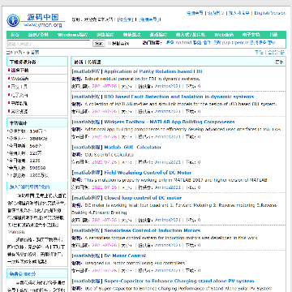292x292 pixels.
Task: Select the first category in the left sidebar list
Action: pyautogui.click(x=19, y=71)
